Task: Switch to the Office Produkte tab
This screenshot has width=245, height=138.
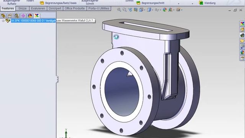Action: coord(75,8)
